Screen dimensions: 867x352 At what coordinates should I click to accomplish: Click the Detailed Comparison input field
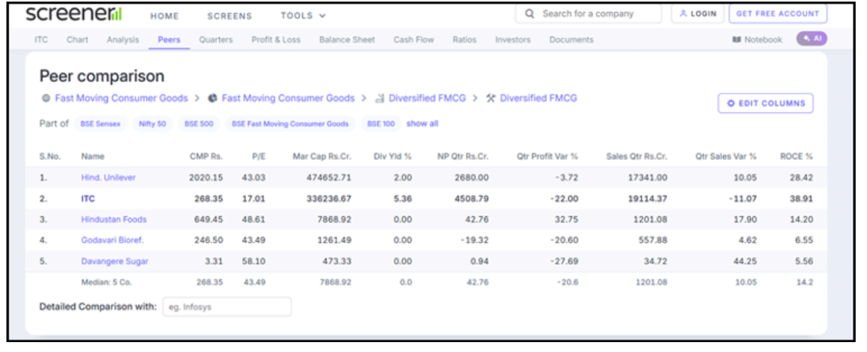pyautogui.click(x=227, y=307)
